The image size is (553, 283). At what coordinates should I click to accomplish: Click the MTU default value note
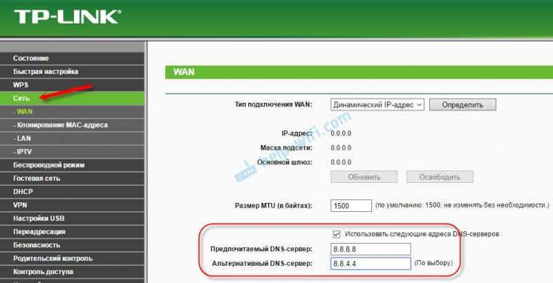click(462, 205)
